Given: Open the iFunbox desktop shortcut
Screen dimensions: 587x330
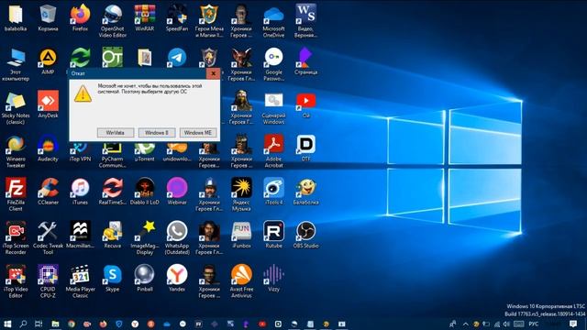Looking at the screenshot, I should pos(241,235).
